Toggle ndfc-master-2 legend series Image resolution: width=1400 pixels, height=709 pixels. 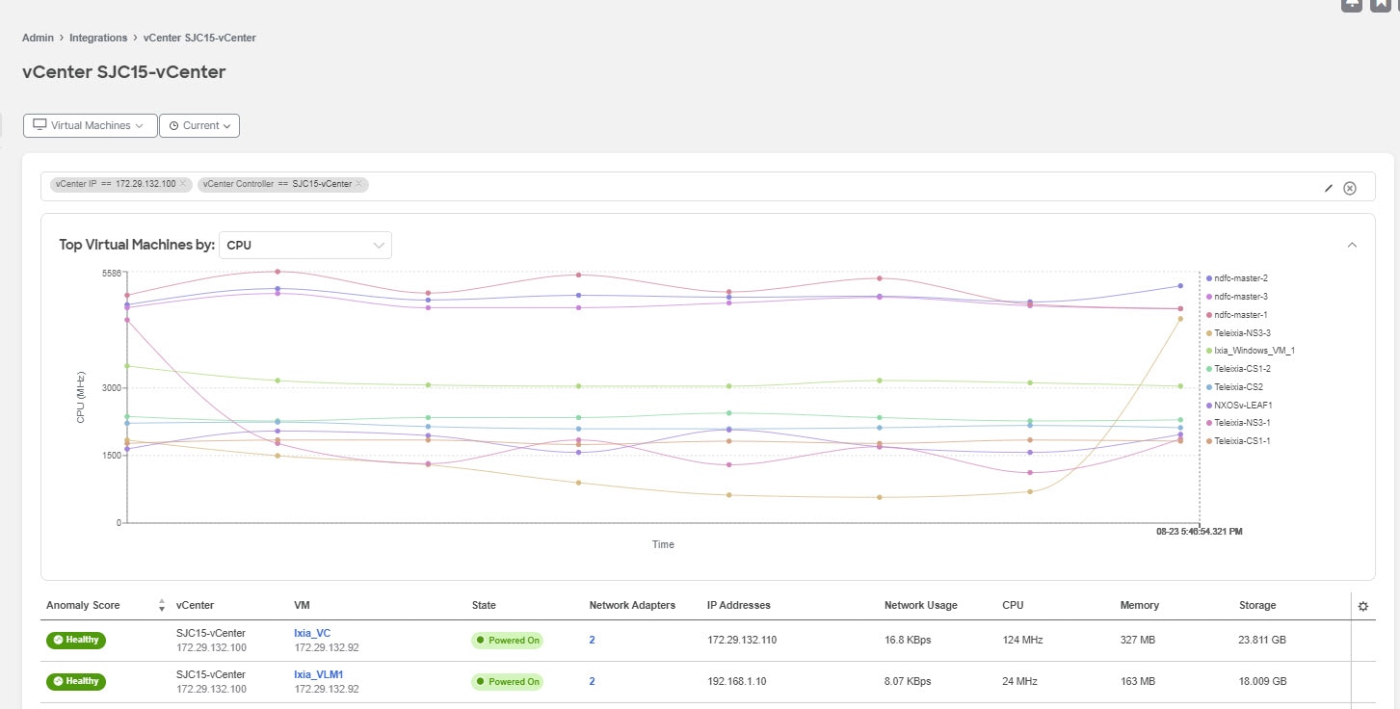point(1236,278)
